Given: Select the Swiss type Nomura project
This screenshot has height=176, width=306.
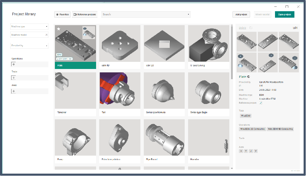Looking at the screenshot, I should (164, 94).
